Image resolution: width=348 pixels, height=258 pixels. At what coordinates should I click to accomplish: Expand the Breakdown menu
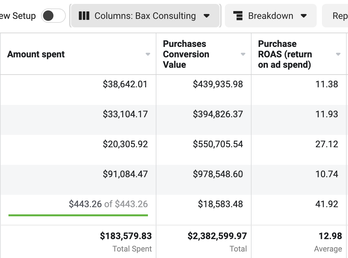tap(270, 16)
